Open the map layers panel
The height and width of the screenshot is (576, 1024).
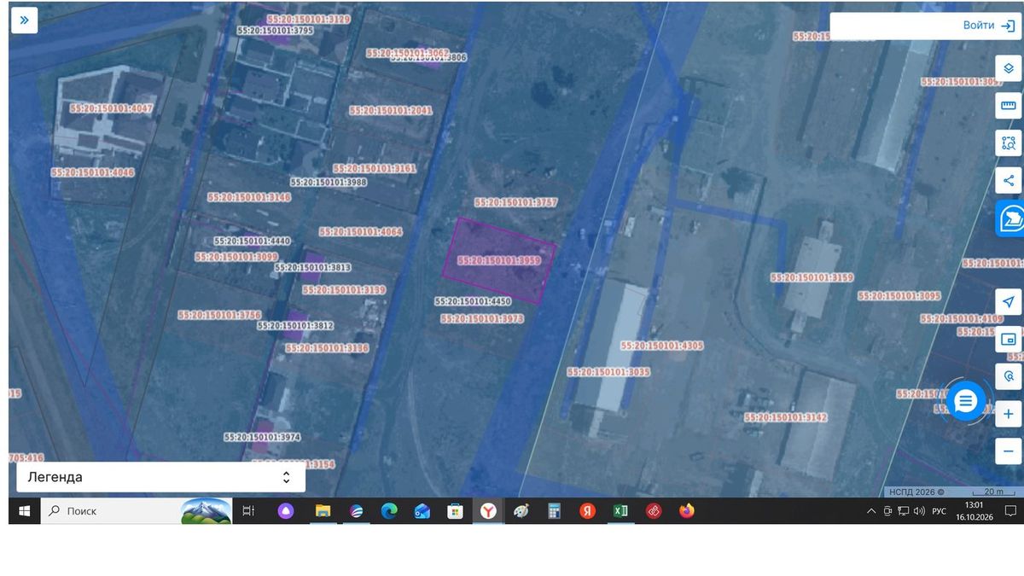point(1009,68)
